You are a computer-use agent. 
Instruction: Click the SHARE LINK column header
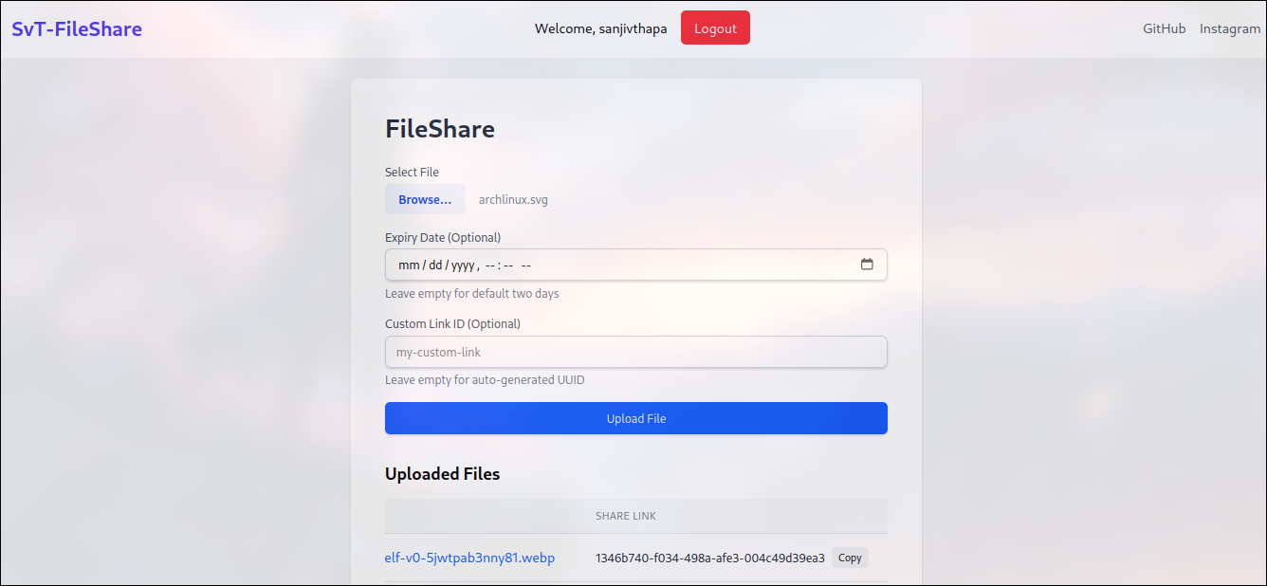pyautogui.click(x=625, y=516)
